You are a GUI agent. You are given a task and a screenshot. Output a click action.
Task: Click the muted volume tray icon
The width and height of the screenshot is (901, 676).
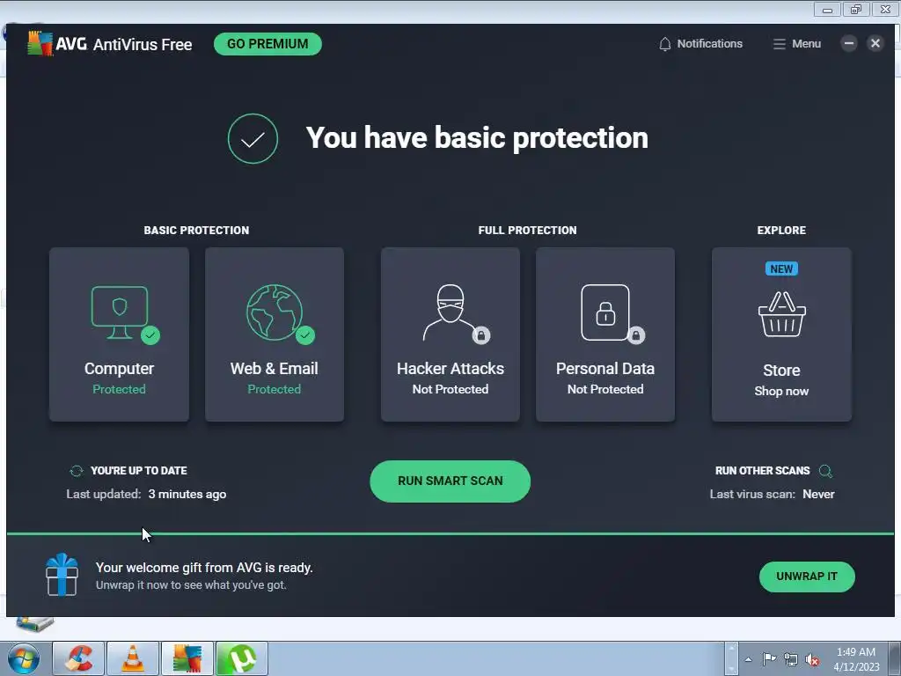pyautogui.click(x=812, y=659)
